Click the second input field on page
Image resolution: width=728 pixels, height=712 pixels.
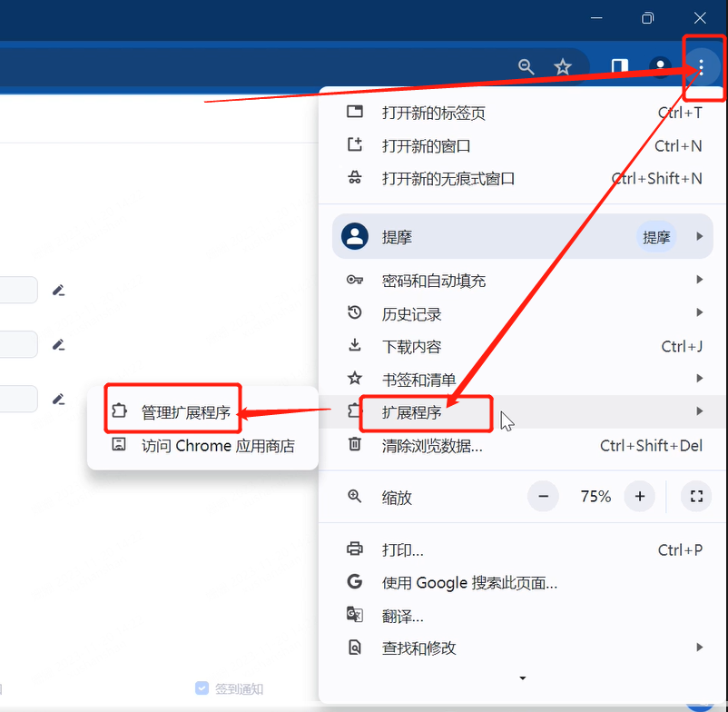click(x=18, y=344)
